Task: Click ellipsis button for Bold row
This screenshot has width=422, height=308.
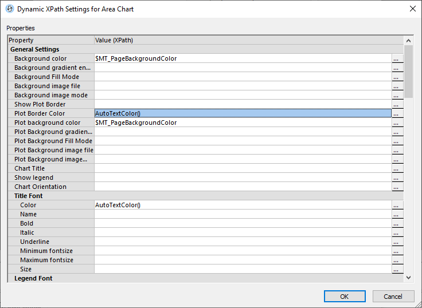Action: (x=397, y=223)
